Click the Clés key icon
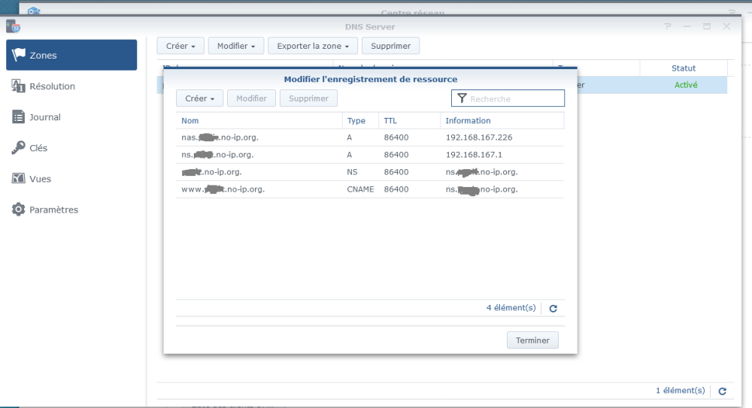The height and width of the screenshot is (408, 752). [x=19, y=148]
